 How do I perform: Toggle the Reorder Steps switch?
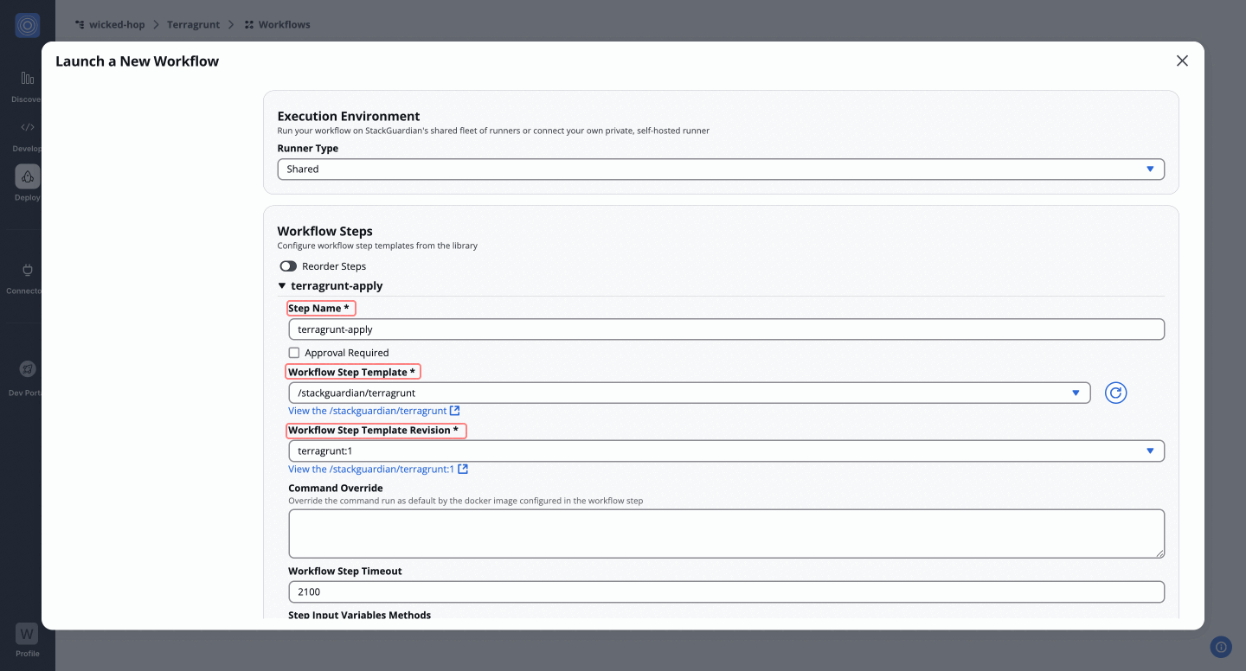(x=288, y=266)
